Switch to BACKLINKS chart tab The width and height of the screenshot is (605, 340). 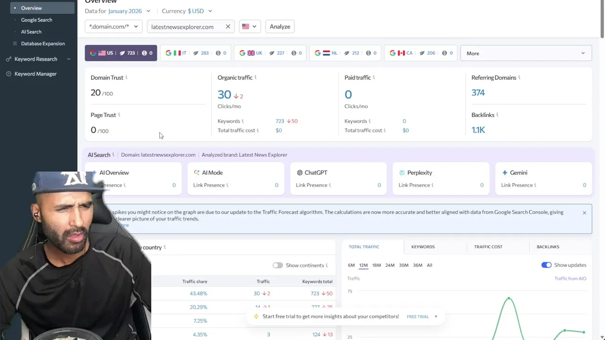click(548, 246)
